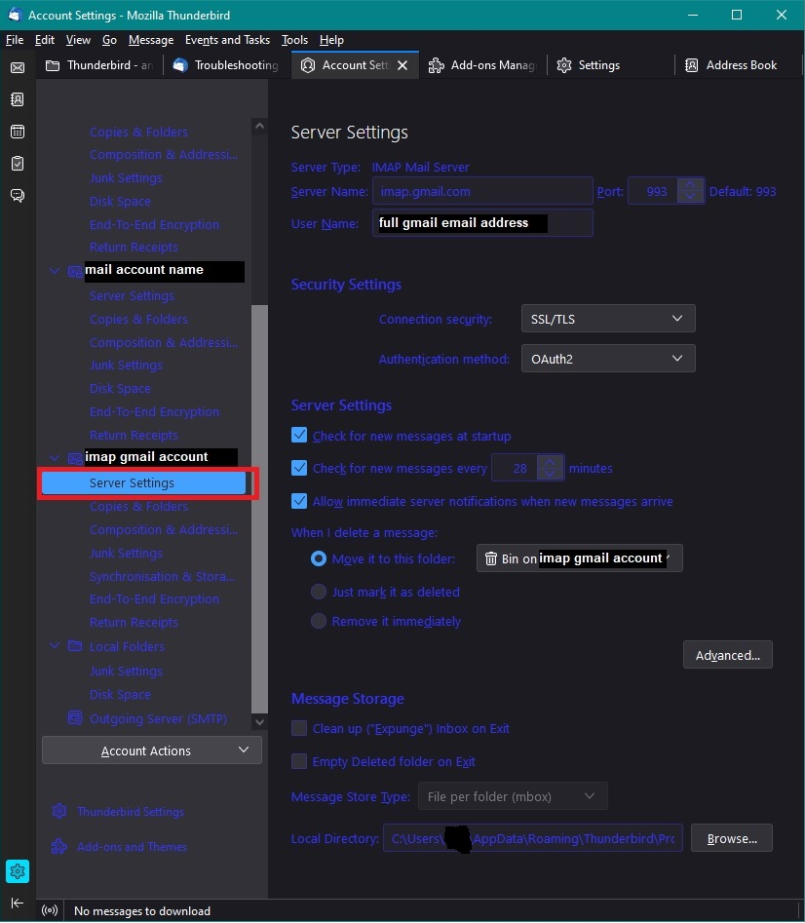The image size is (805, 923).
Task: Click the minutes interval stepper arrows
Action: [551, 468]
